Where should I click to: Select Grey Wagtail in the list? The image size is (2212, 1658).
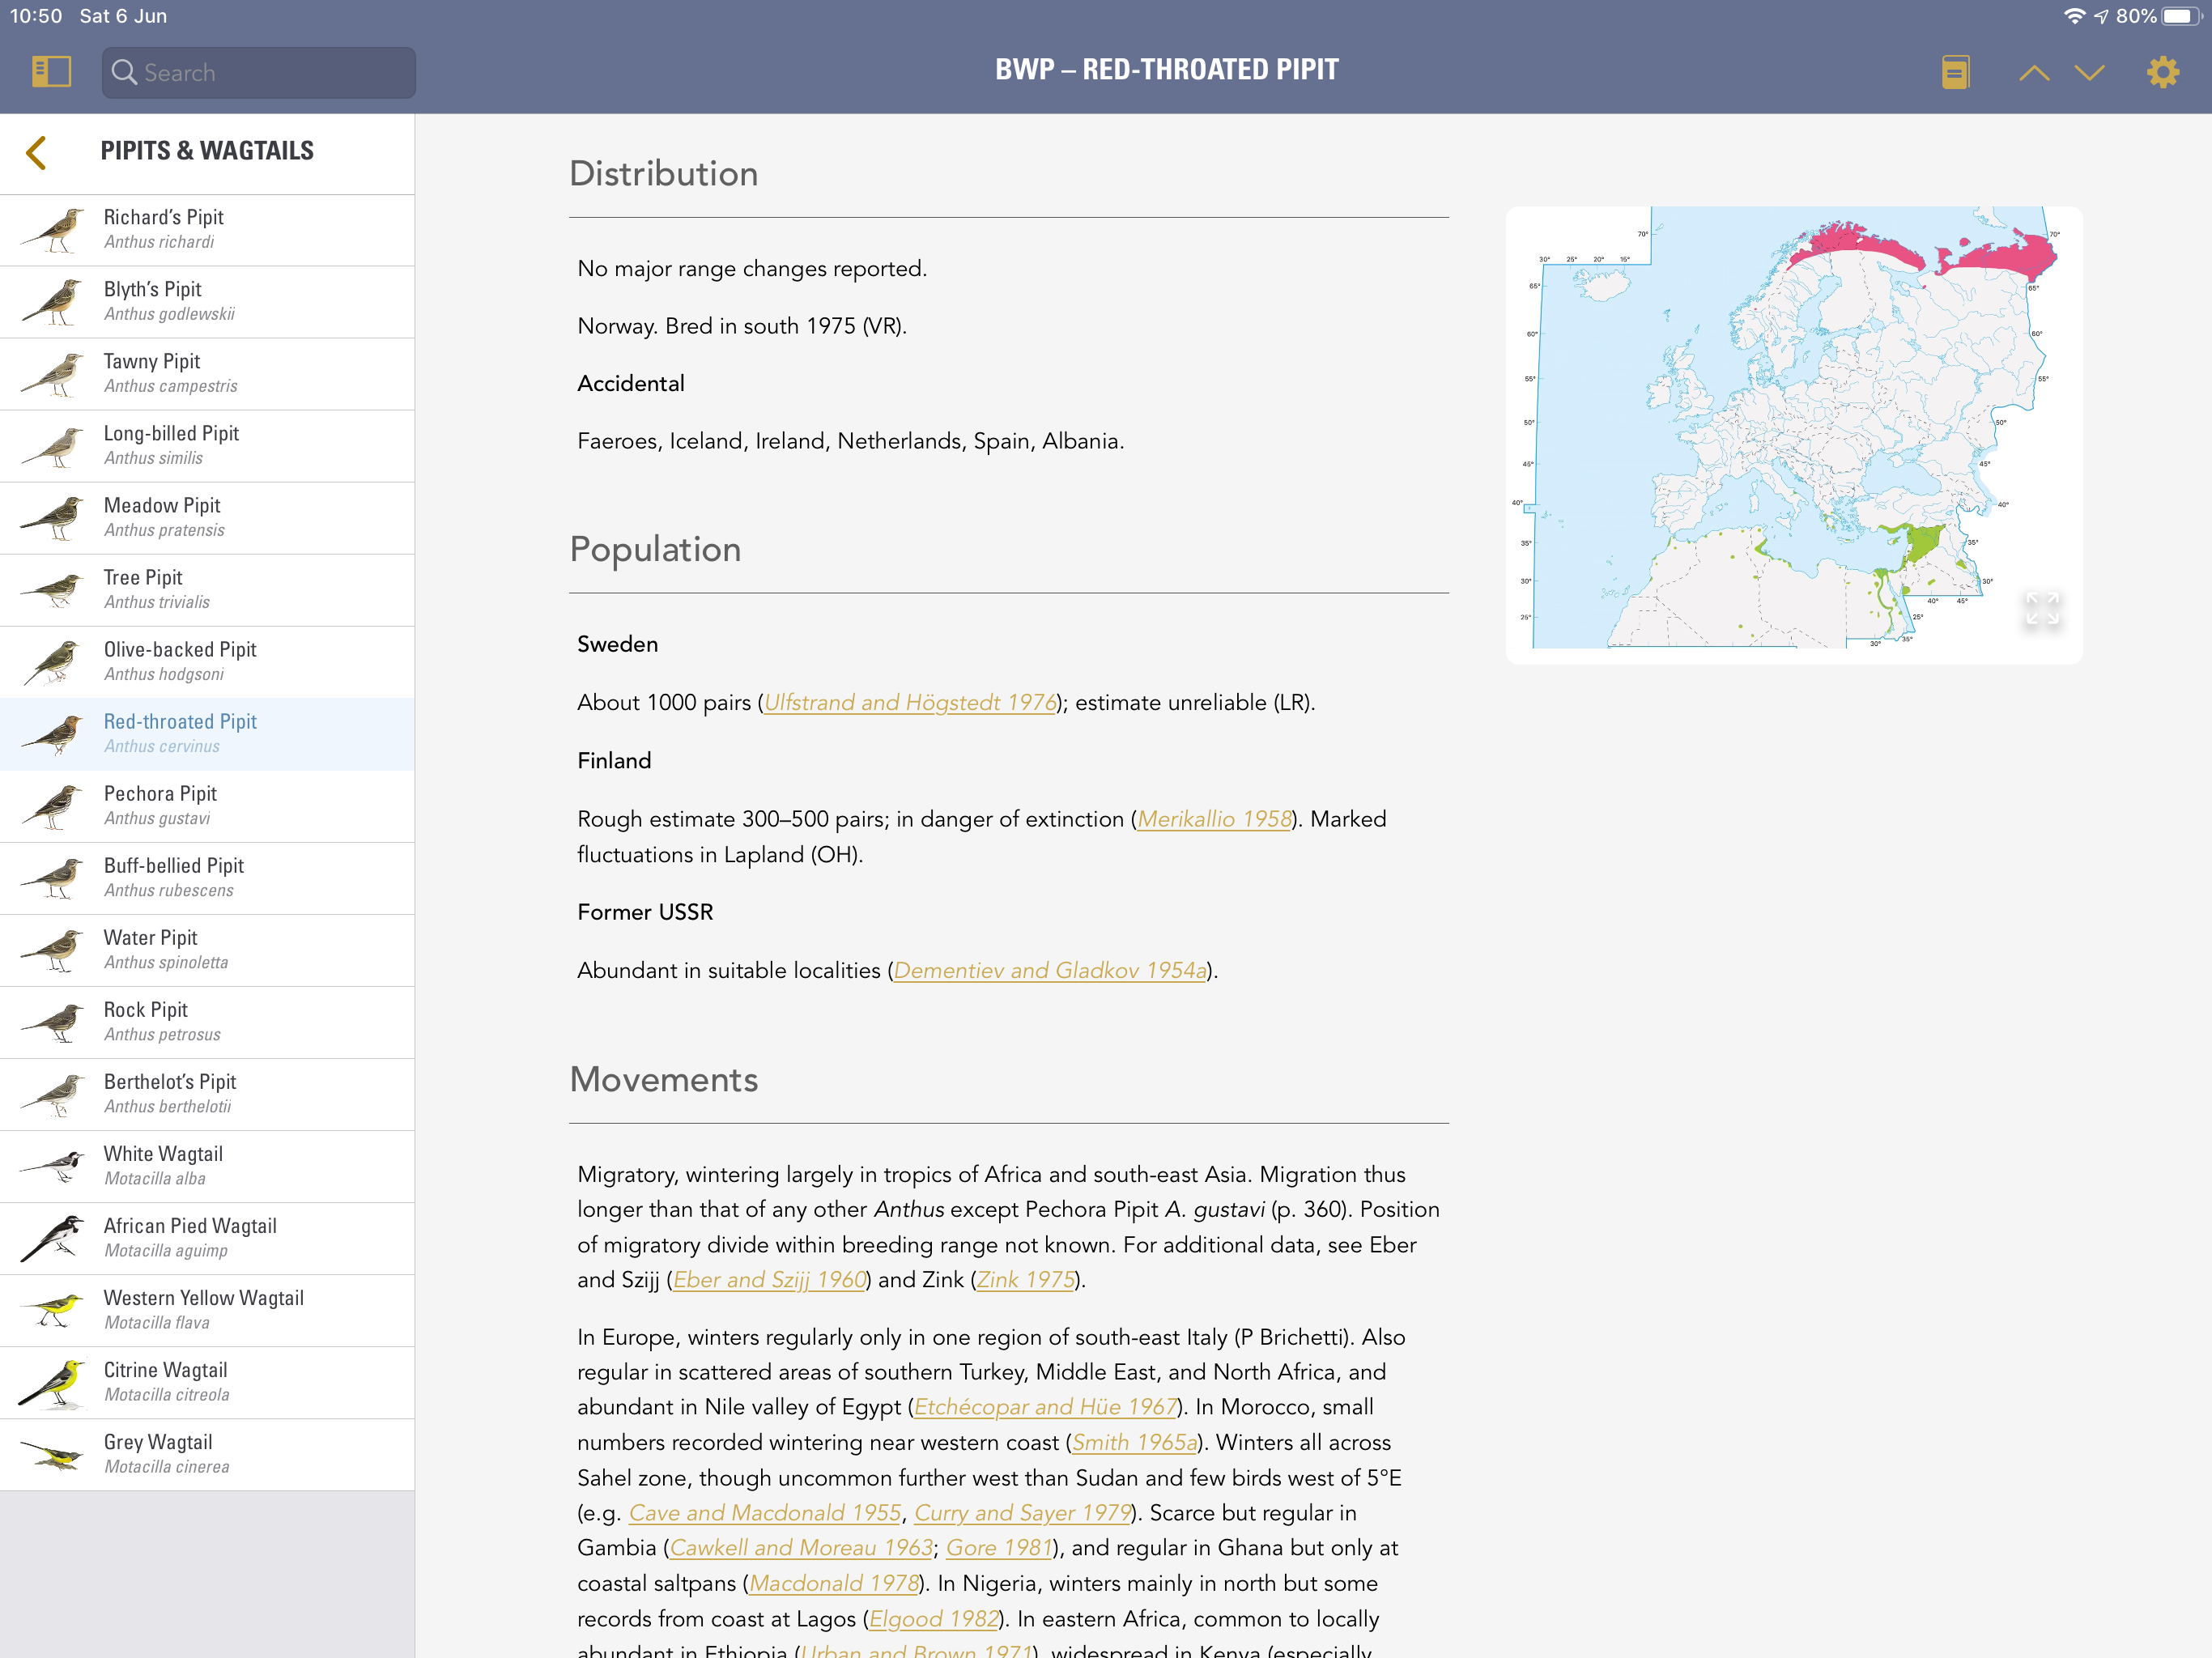coord(207,1454)
